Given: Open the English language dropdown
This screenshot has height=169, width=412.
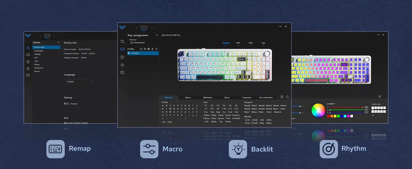Looking at the screenshot, I should (x=79, y=82).
